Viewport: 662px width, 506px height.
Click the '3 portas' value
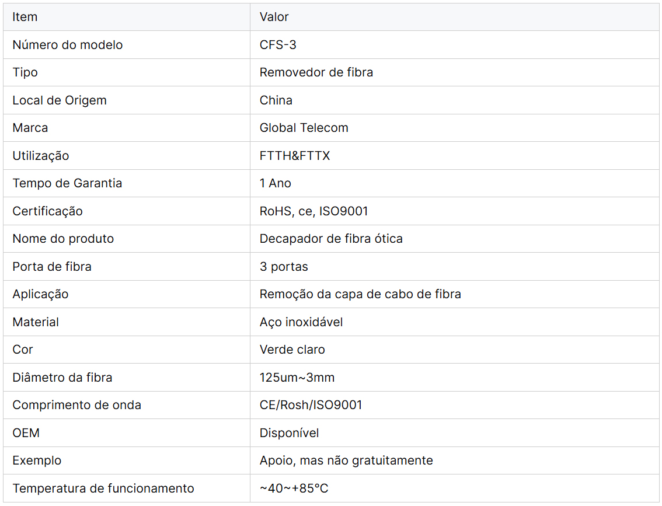284,267
